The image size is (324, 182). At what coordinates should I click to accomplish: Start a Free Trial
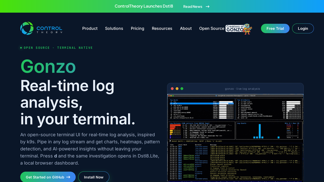coord(275,28)
